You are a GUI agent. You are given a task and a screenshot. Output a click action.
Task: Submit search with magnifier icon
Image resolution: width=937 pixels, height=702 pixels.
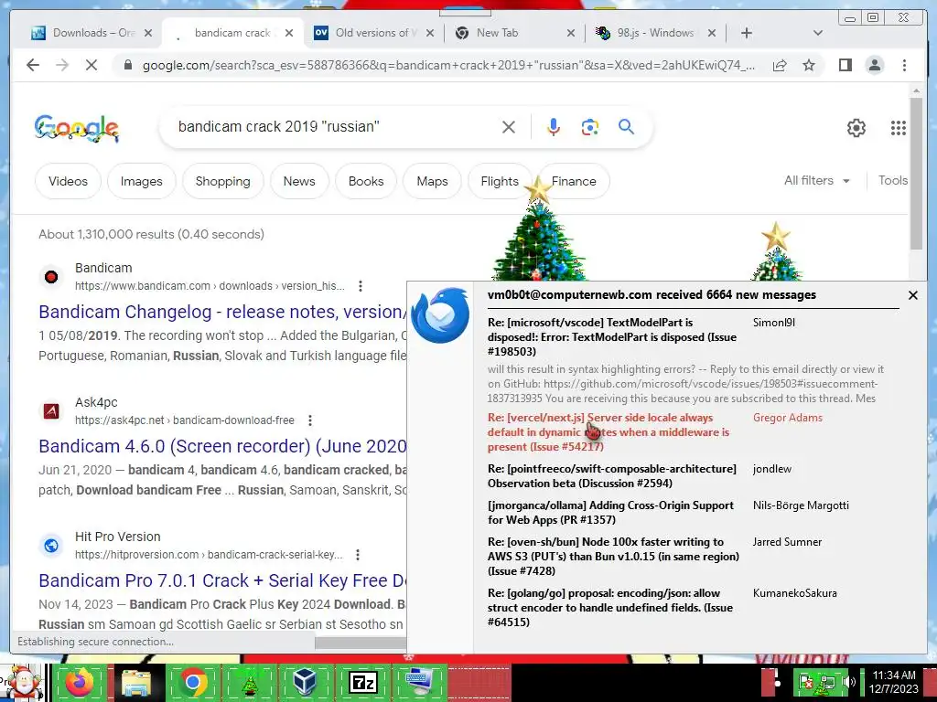pos(626,126)
